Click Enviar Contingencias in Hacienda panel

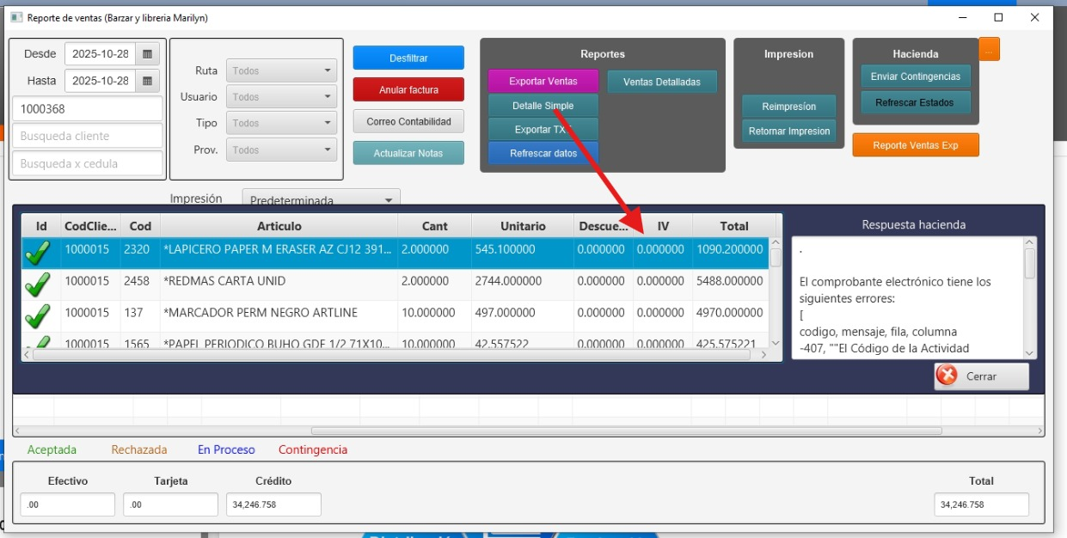[915, 76]
